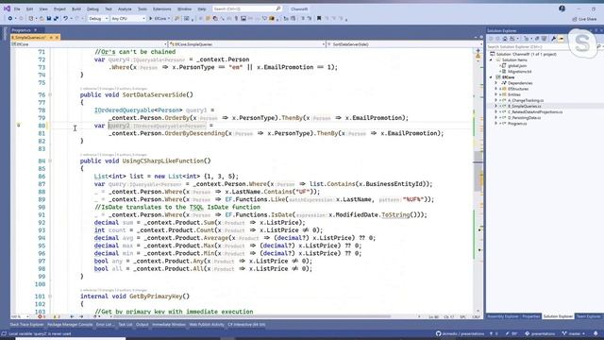Toggle pin on the SimpleQueries.cs tab

coord(51,38)
